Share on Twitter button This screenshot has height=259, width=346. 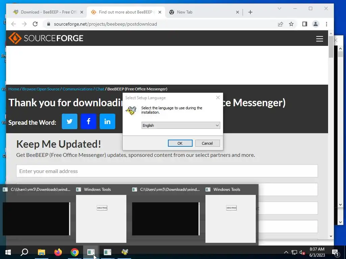70,121
